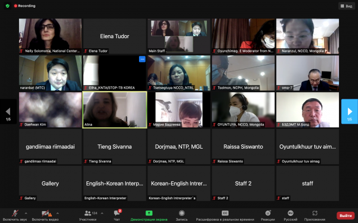
Task: Open the Приложения apps panel
Action: tap(314, 215)
